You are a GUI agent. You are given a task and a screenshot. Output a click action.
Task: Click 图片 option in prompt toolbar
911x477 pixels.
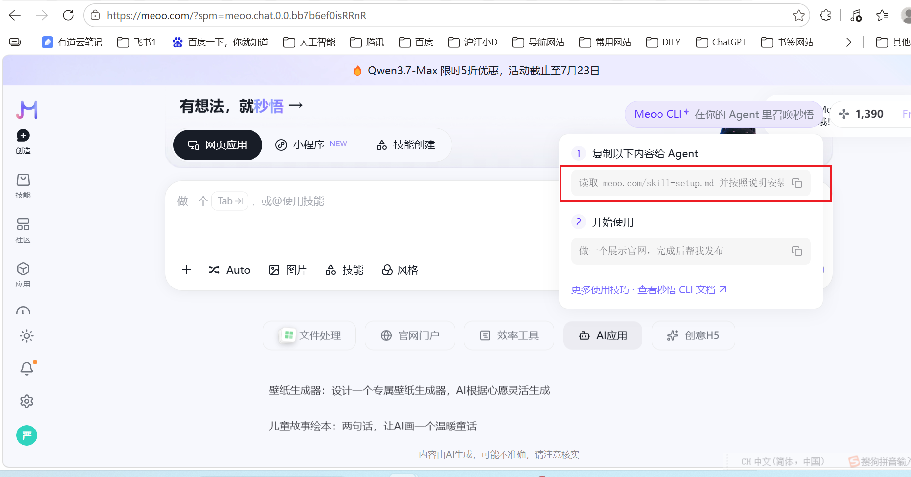288,270
